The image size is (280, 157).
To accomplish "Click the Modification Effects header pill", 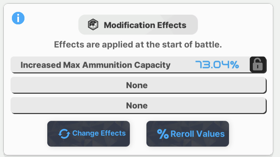I will coord(138,25).
